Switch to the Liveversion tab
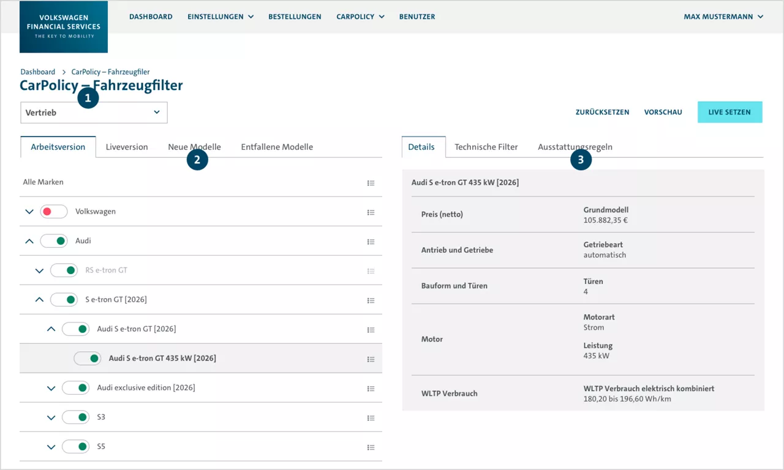The width and height of the screenshot is (784, 470). coord(127,147)
